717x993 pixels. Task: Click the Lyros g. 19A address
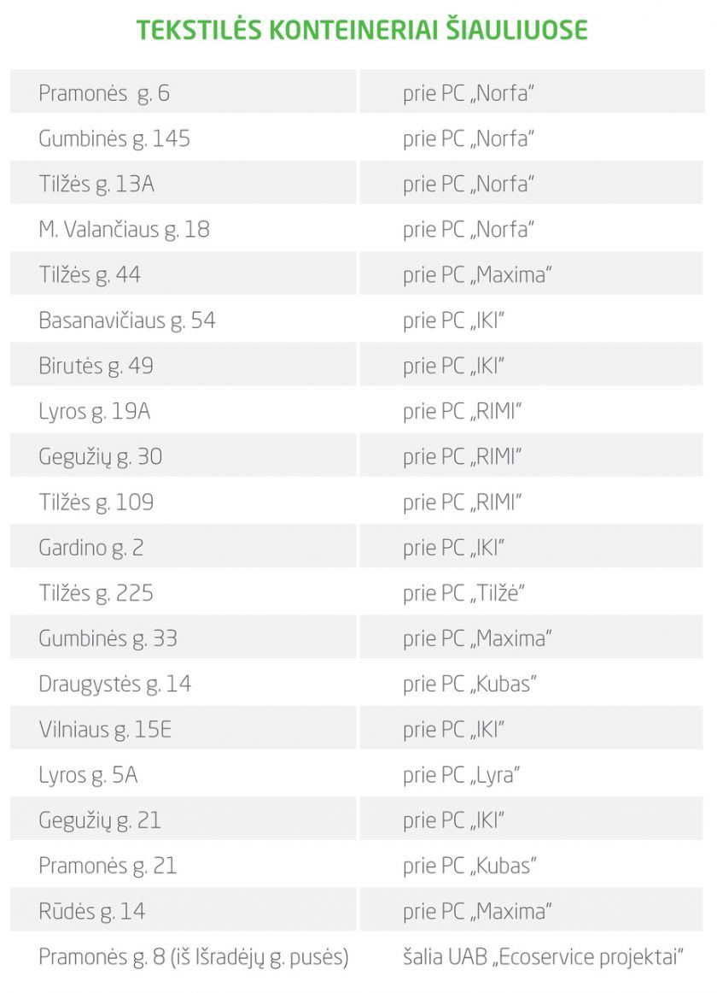pyautogui.click(x=95, y=411)
